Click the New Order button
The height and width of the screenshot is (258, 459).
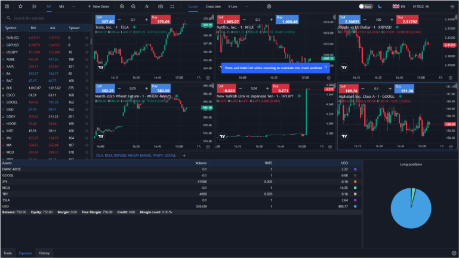tap(98, 7)
